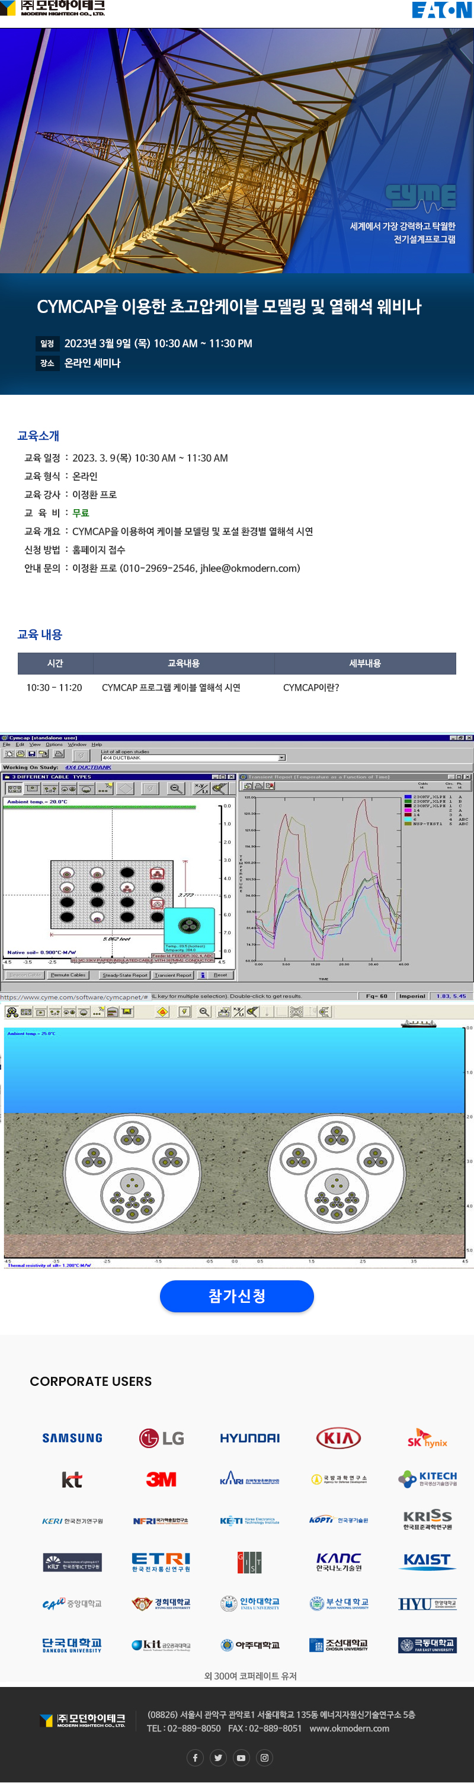Click the KRISS logo

pyautogui.click(x=428, y=1520)
